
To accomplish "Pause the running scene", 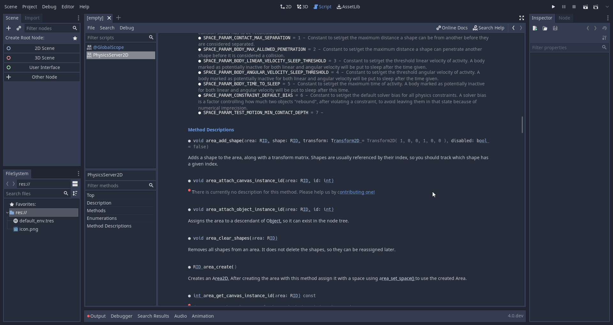I will tap(564, 7).
